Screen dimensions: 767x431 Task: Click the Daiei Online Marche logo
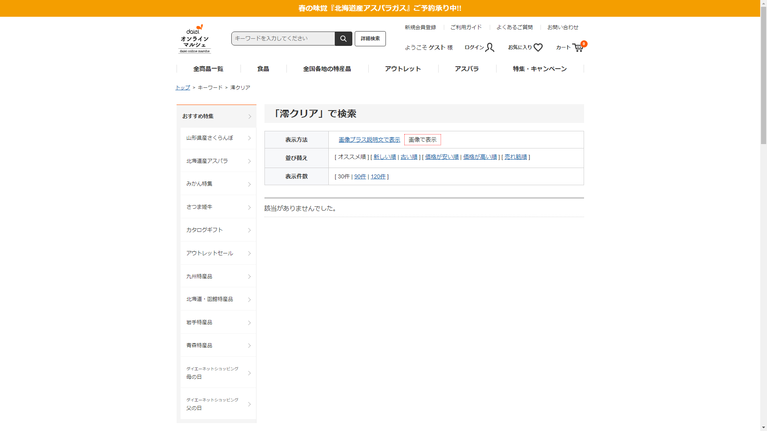(195, 39)
